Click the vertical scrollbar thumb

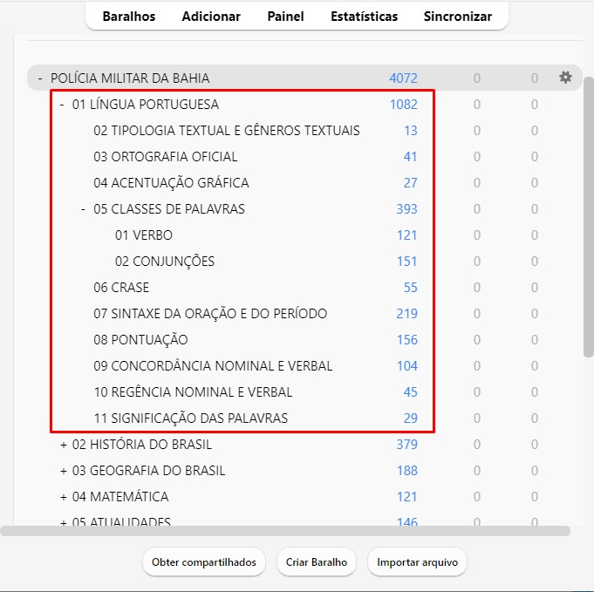click(588, 216)
